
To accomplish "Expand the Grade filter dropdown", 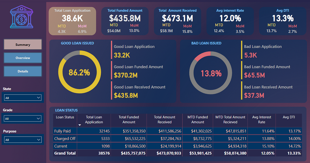I will point(22,118).
